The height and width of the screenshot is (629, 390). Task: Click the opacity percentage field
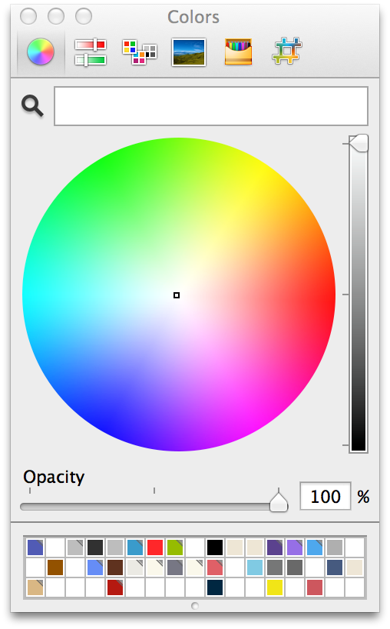[326, 496]
